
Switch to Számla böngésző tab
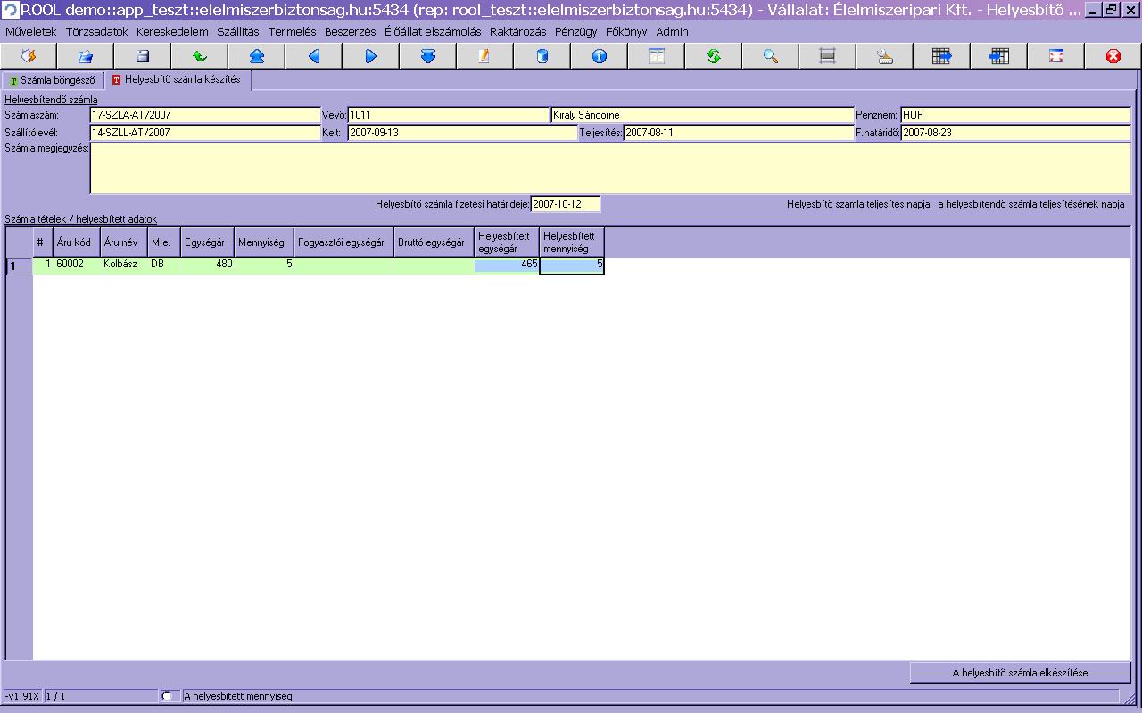[53, 80]
